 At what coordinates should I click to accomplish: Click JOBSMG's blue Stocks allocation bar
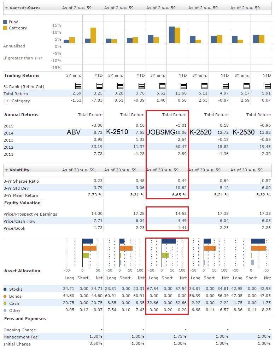click(169, 241)
